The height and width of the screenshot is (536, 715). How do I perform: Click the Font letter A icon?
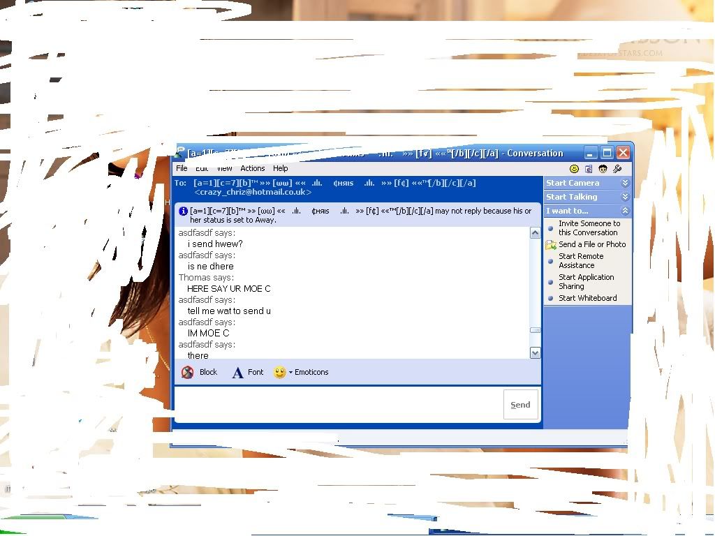click(237, 373)
